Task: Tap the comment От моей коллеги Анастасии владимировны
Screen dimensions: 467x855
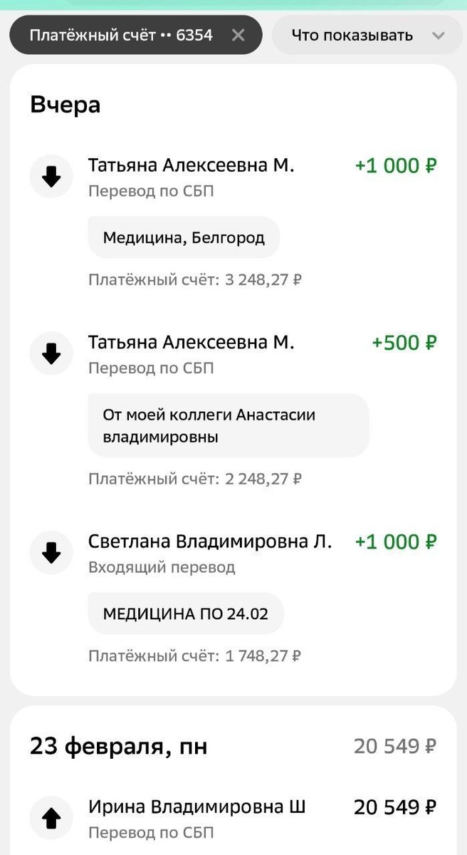Action: [x=228, y=425]
